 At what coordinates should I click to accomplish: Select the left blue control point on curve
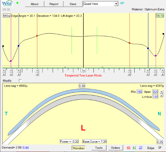(19, 46)
